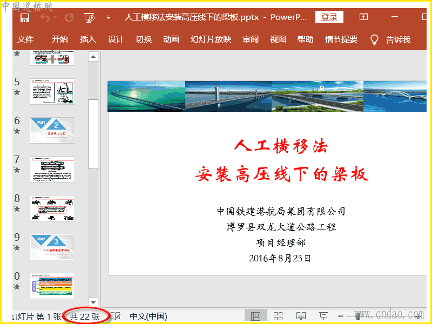Switch to Slide Sorter view icon
The height and width of the screenshot is (324, 432).
tap(278, 316)
